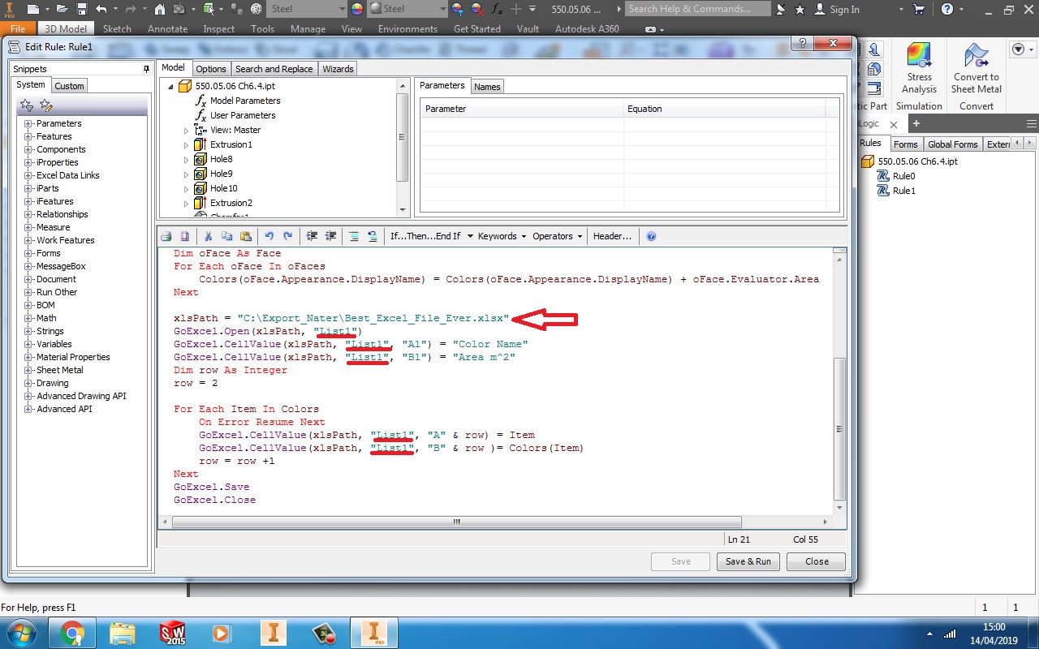
Task: Click fx parameters icon in top toolbar
Action: click(497, 9)
